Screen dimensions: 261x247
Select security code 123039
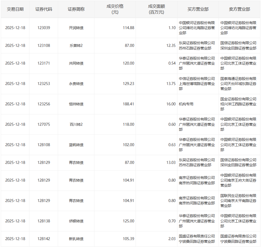tap(43, 28)
